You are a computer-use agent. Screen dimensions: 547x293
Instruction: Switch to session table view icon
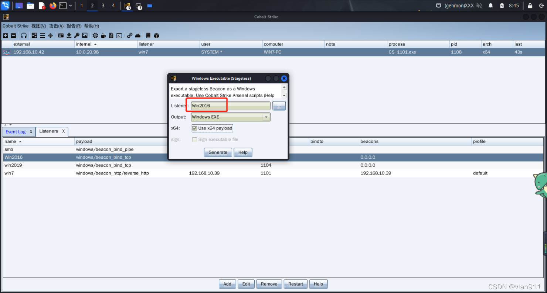pyautogui.click(x=43, y=35)
